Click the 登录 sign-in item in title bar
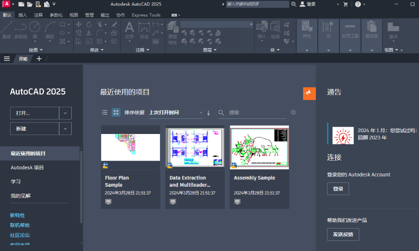Viewport: 419px width, 251px height. [308, 4]
